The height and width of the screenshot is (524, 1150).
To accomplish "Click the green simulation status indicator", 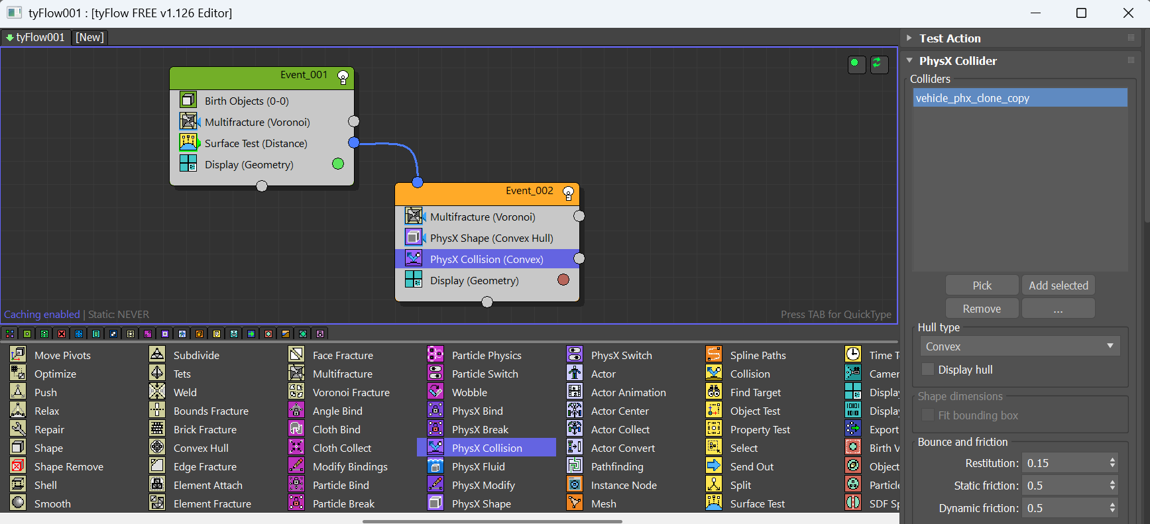I will coord(856,64).
